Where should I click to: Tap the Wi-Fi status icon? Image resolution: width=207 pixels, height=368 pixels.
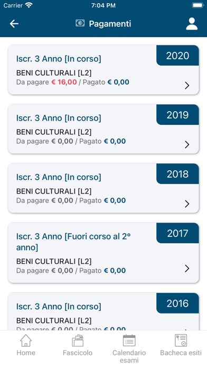coord(29,5)
